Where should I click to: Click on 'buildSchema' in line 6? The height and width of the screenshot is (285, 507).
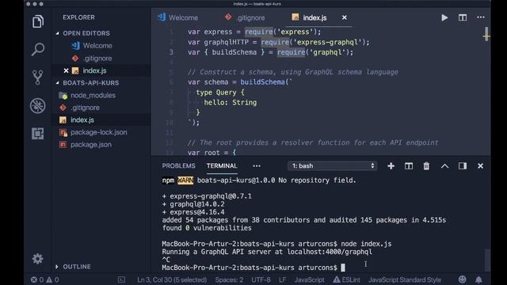pos(262,82)
